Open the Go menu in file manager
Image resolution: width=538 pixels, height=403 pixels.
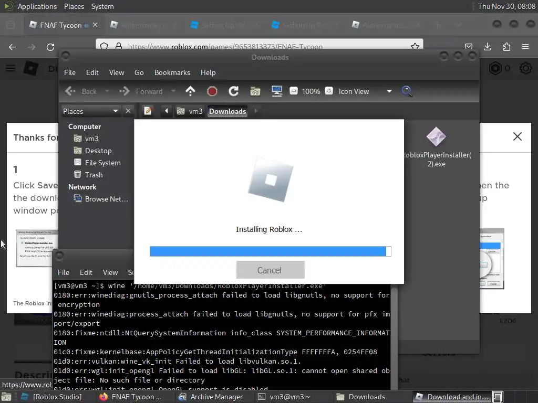pyautogui.click(x=139, y=72)
